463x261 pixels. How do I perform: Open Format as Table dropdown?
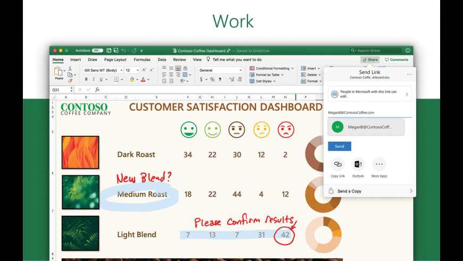pos(267,75)
